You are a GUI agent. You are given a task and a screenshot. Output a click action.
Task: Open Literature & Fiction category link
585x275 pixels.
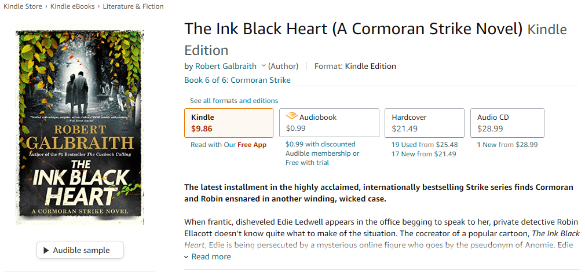tap(133, 6)
